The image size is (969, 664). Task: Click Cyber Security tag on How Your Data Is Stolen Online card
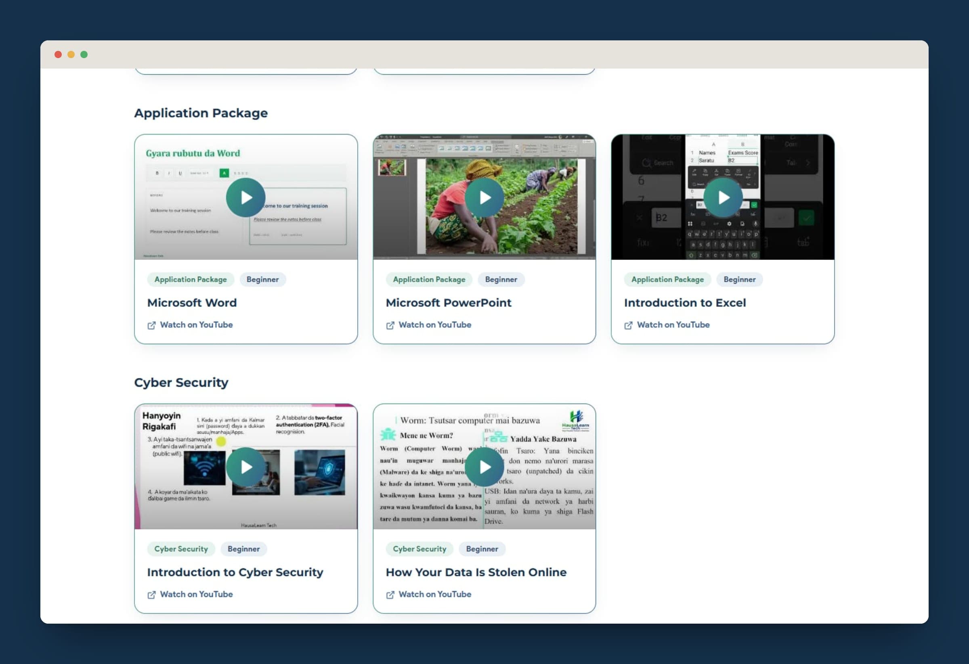[x=419, y=549]
